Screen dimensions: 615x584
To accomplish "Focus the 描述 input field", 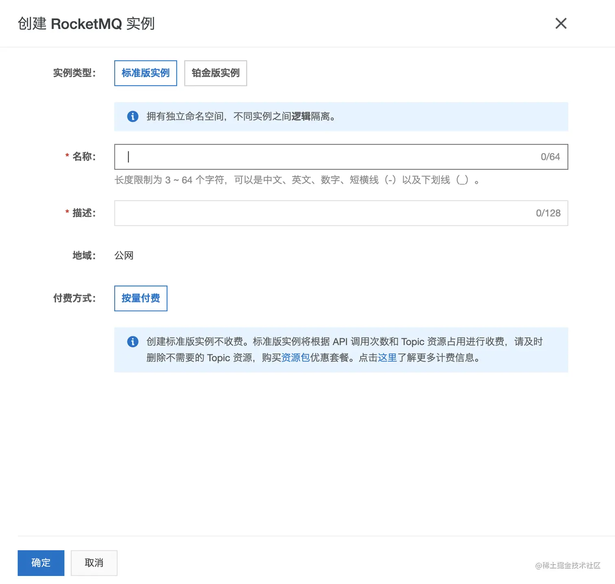I will 341,213.
